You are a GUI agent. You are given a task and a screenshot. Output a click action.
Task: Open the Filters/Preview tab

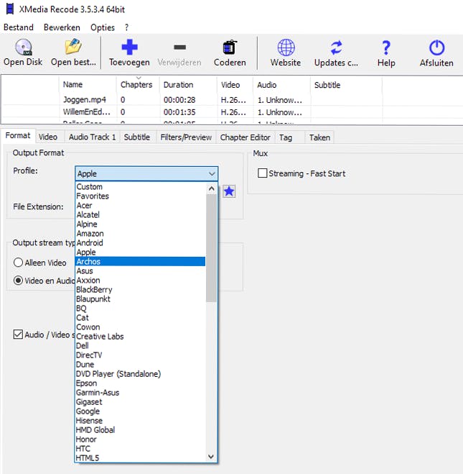click(x=186, y=137)
